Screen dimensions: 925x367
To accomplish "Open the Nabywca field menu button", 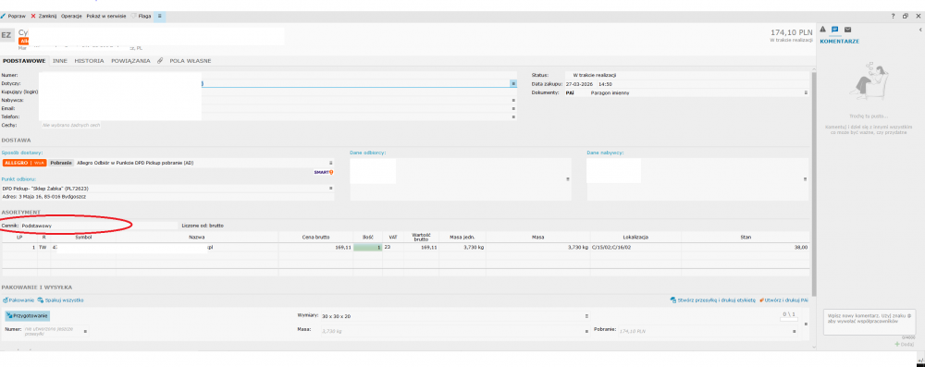I will tap(513, 101).
